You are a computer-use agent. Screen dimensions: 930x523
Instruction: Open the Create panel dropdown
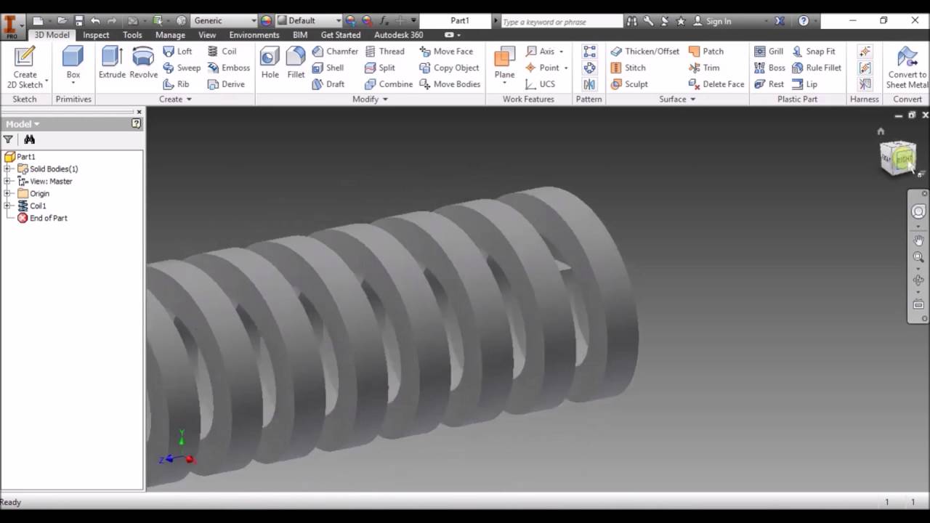[175, 100]
